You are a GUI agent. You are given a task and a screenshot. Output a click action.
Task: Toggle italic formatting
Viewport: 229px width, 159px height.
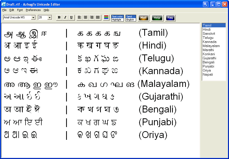tap(65, 17)
